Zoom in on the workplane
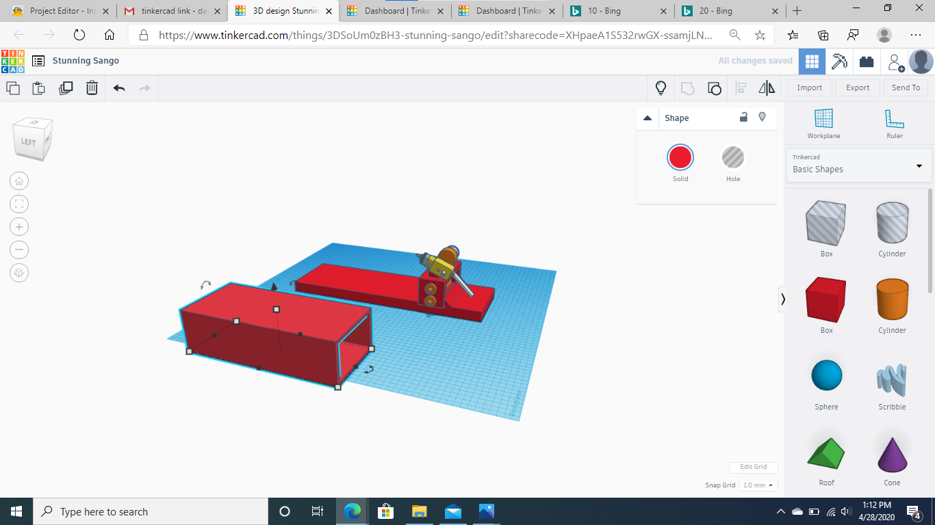The image size is (935, 525). pyautogui.click(x=19, y=227)
